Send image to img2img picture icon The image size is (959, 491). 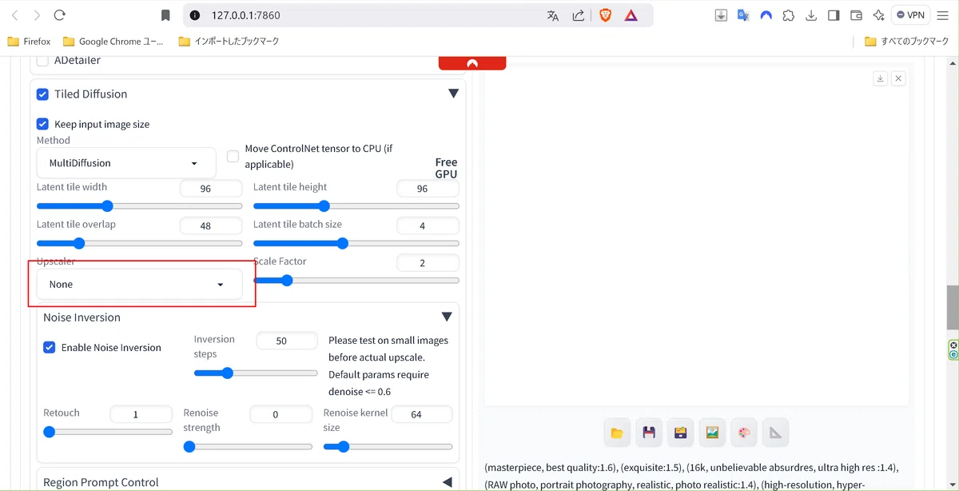pyautogui.click(x=712, y=433)
